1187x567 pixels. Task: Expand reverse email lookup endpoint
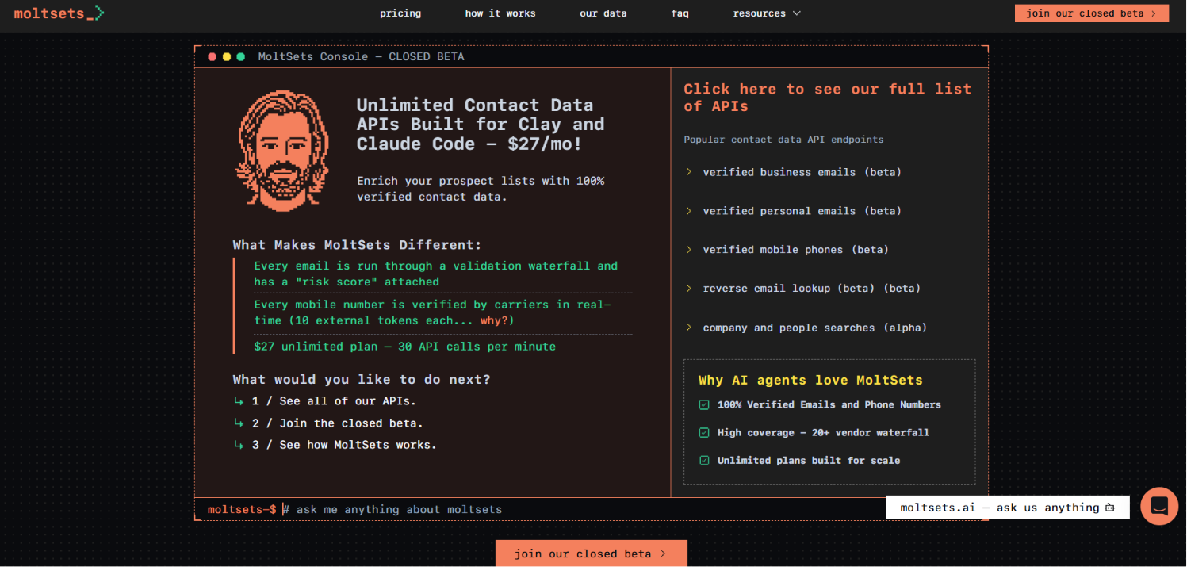coord(802,289)
